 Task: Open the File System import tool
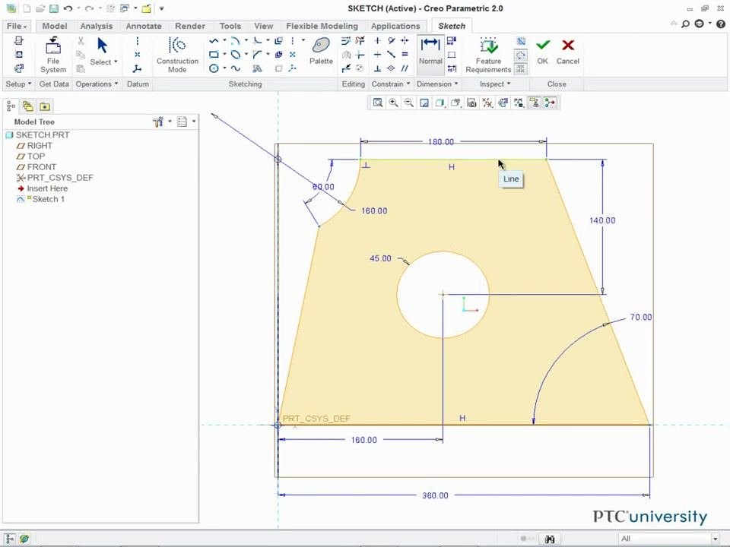53,55
